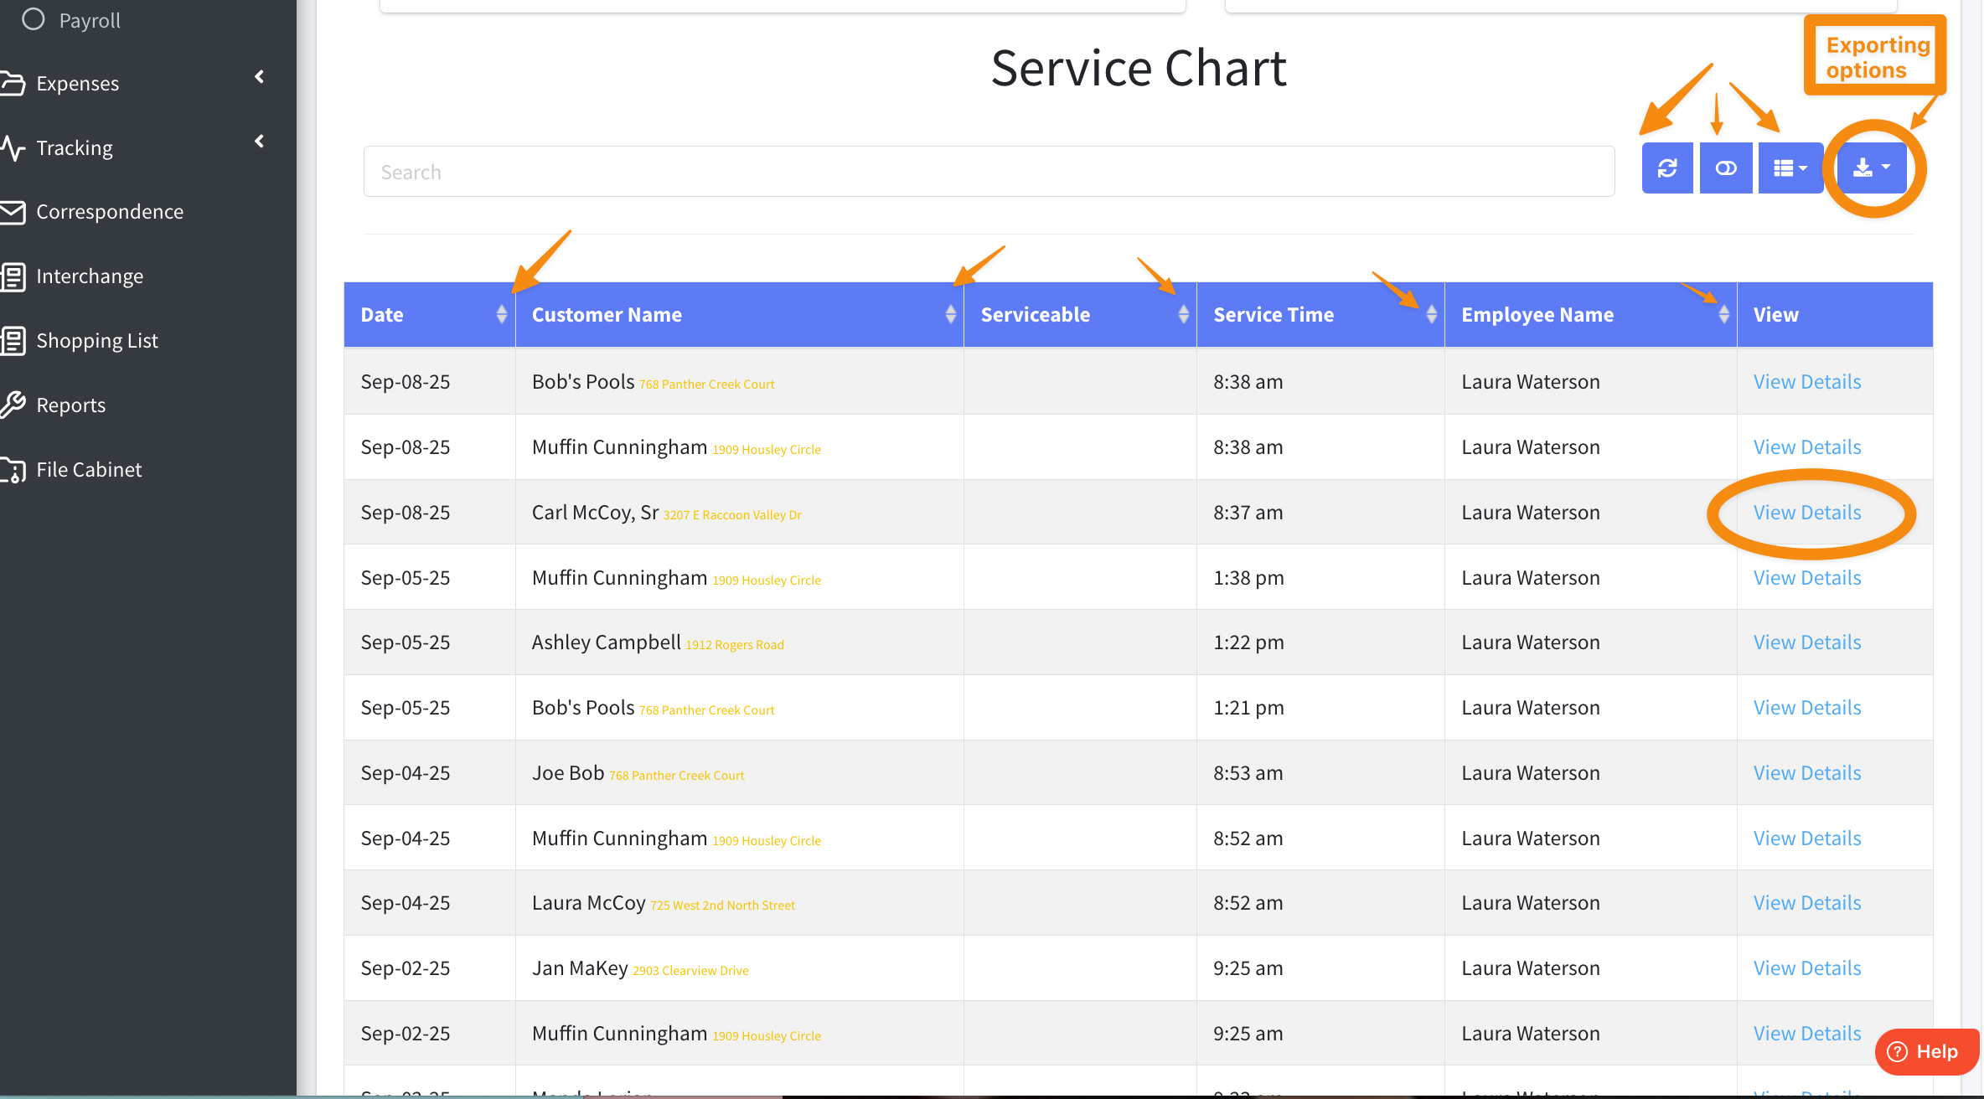Screen dimensions: 1984x1099
Task: Click the Reports wrench icon
Action: point(13,405)
